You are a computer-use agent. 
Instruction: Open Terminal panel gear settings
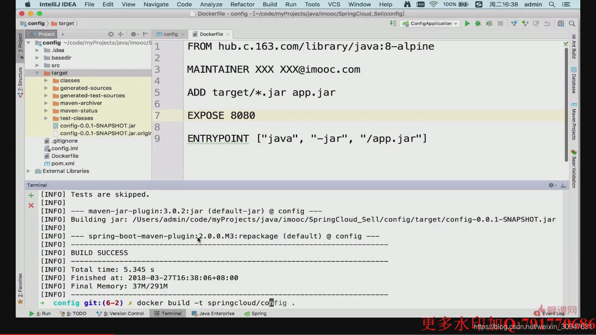coord(551,185)
